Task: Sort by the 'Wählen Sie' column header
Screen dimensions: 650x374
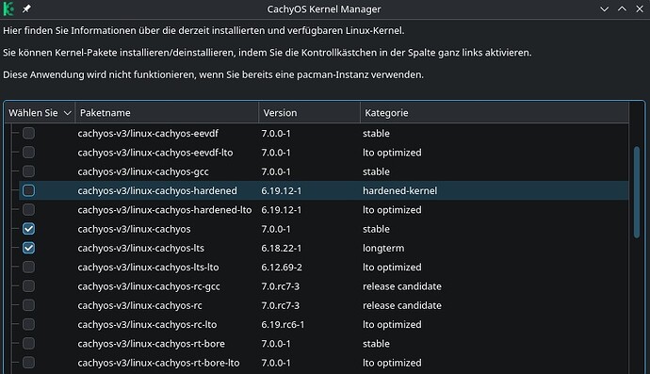Action: click(40, 113)
